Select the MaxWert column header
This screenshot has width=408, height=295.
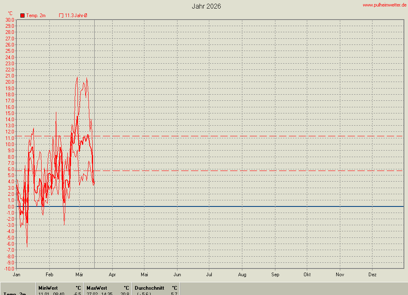(x=97, y=288)
